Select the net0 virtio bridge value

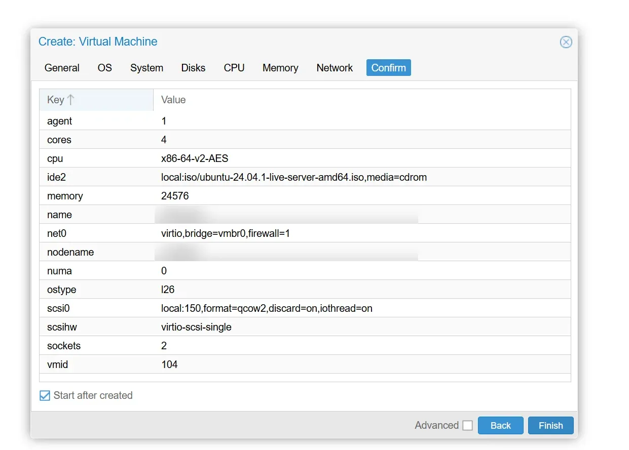point(226,233)
